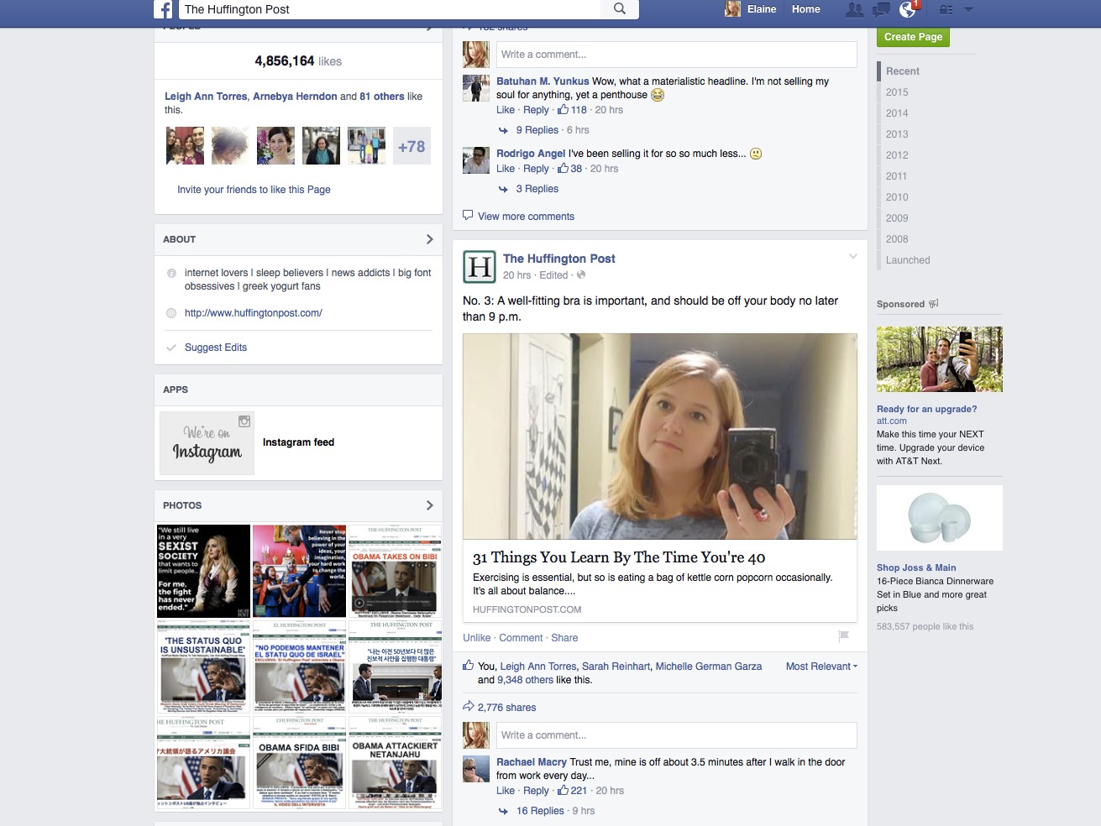Click Invite your friends to like this Page
This screenshot has width=1101, height=826.
click(254, 190)
